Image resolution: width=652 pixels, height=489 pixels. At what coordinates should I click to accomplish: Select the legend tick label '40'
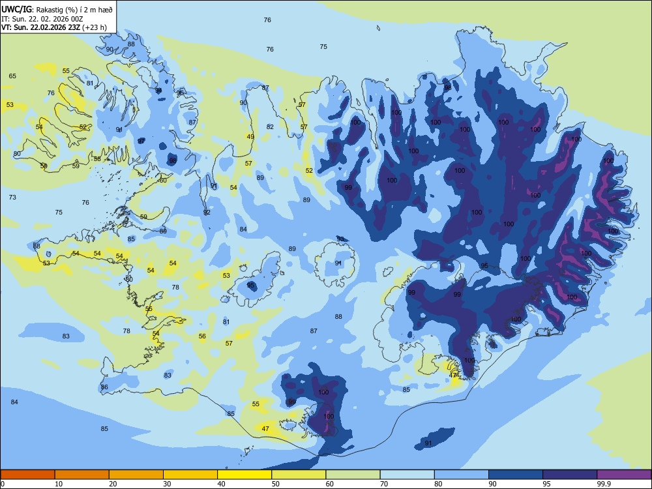point(221,484)
